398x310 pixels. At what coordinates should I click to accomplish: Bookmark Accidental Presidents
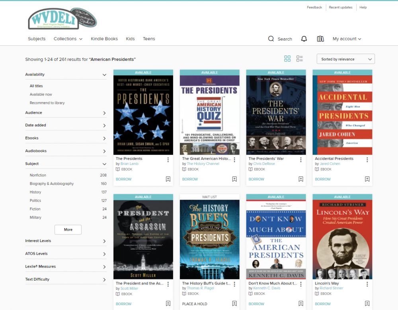point(367,179)
